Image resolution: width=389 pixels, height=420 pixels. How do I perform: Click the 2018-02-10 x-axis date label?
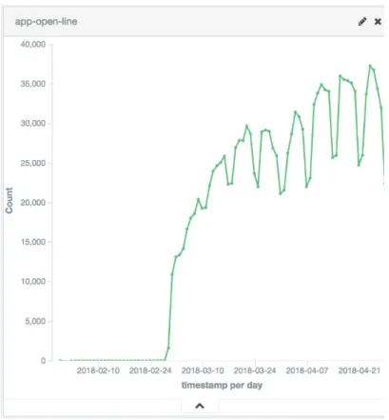click(98, 370)
